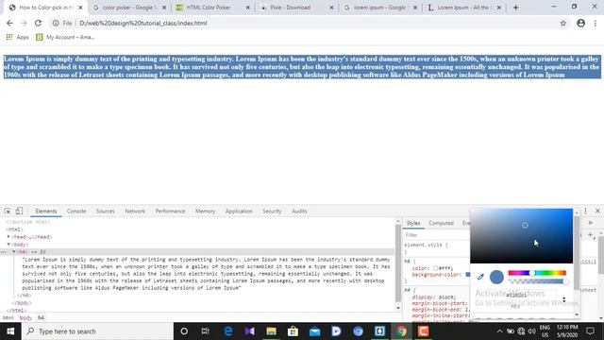Image resolution: width=604 pixels, height=340 pixels.
Task: Reload the page with the refresh icon
Action: tap(38, 23)
